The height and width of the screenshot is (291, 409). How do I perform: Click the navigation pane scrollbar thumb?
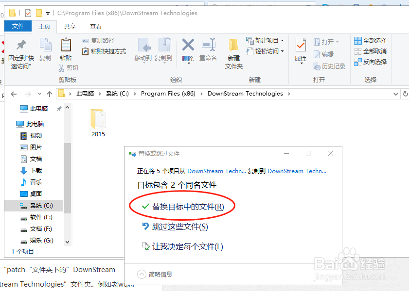[67, 178]
